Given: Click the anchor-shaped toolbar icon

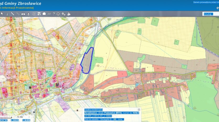Looking at the screenshot, I should (x=28, y=14).
